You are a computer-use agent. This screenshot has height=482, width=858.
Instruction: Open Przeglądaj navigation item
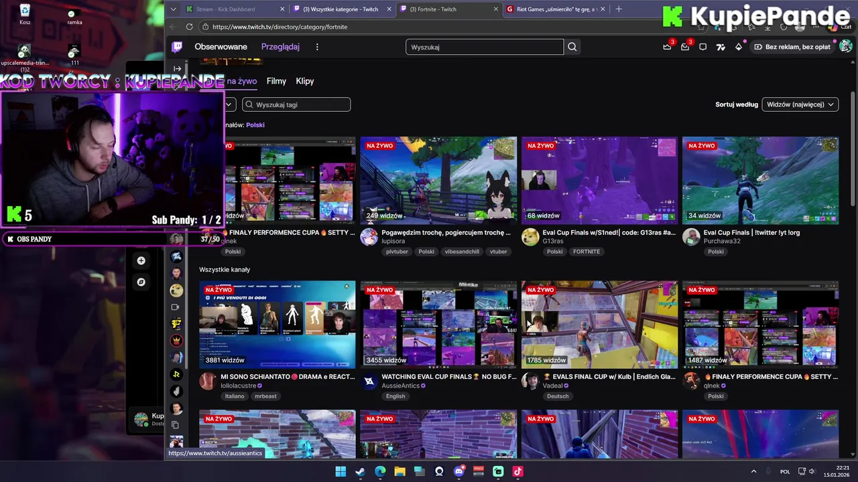[x=280, y=47]
